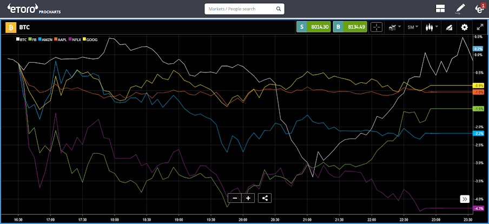Click the orange Bitcoin instrument icon
This screenshot has width=489, height=224.
click(11, 28)
